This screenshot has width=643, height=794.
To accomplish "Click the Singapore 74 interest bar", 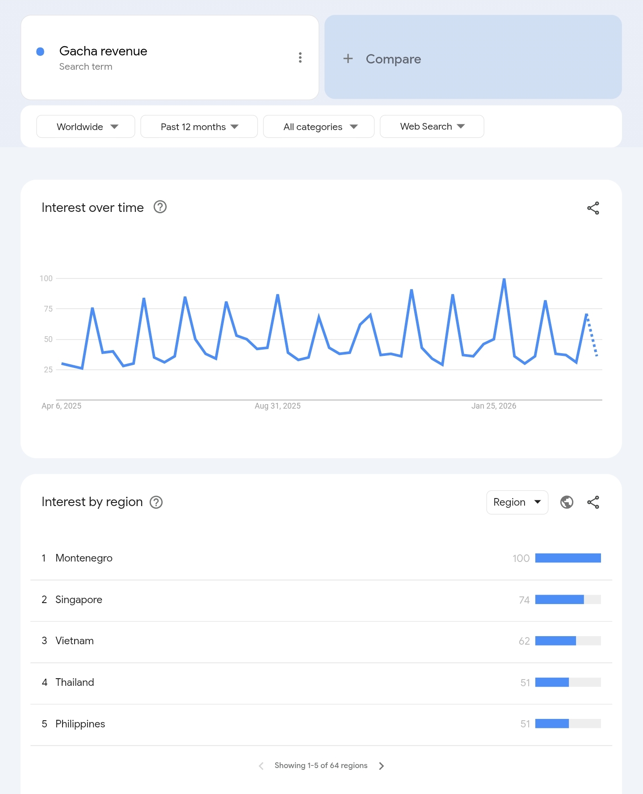I will 568,600.
